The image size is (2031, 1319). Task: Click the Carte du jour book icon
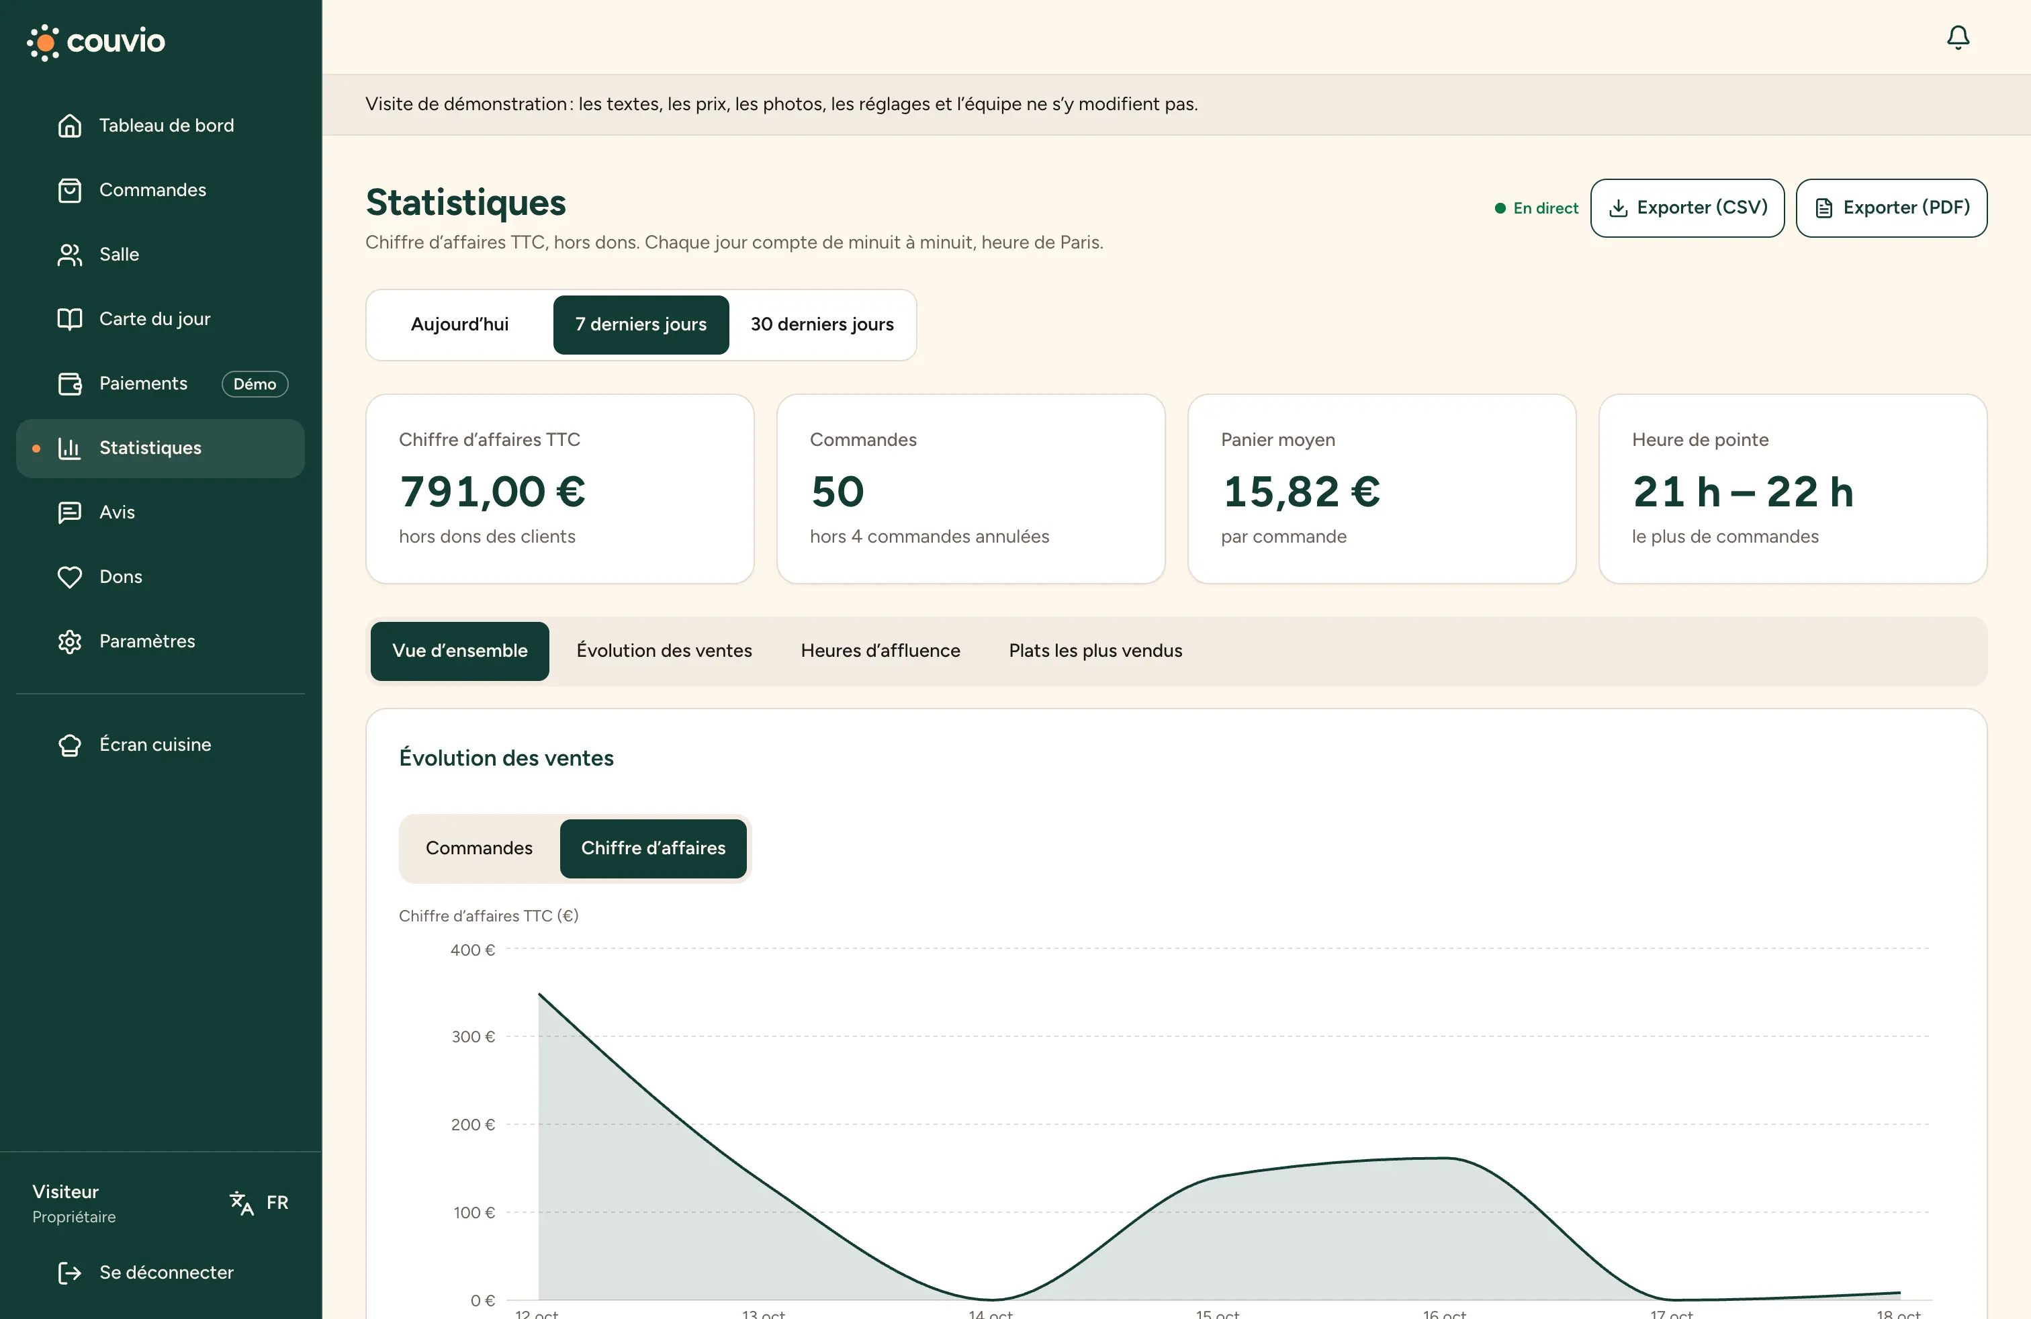(x=69, y=318)
